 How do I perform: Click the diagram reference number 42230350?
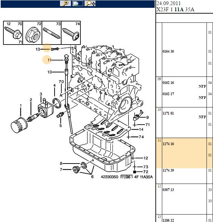[x=109, y=177]
